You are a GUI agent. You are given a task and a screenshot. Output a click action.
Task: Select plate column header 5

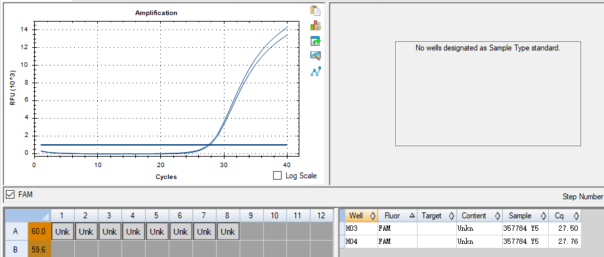(157, 216)
